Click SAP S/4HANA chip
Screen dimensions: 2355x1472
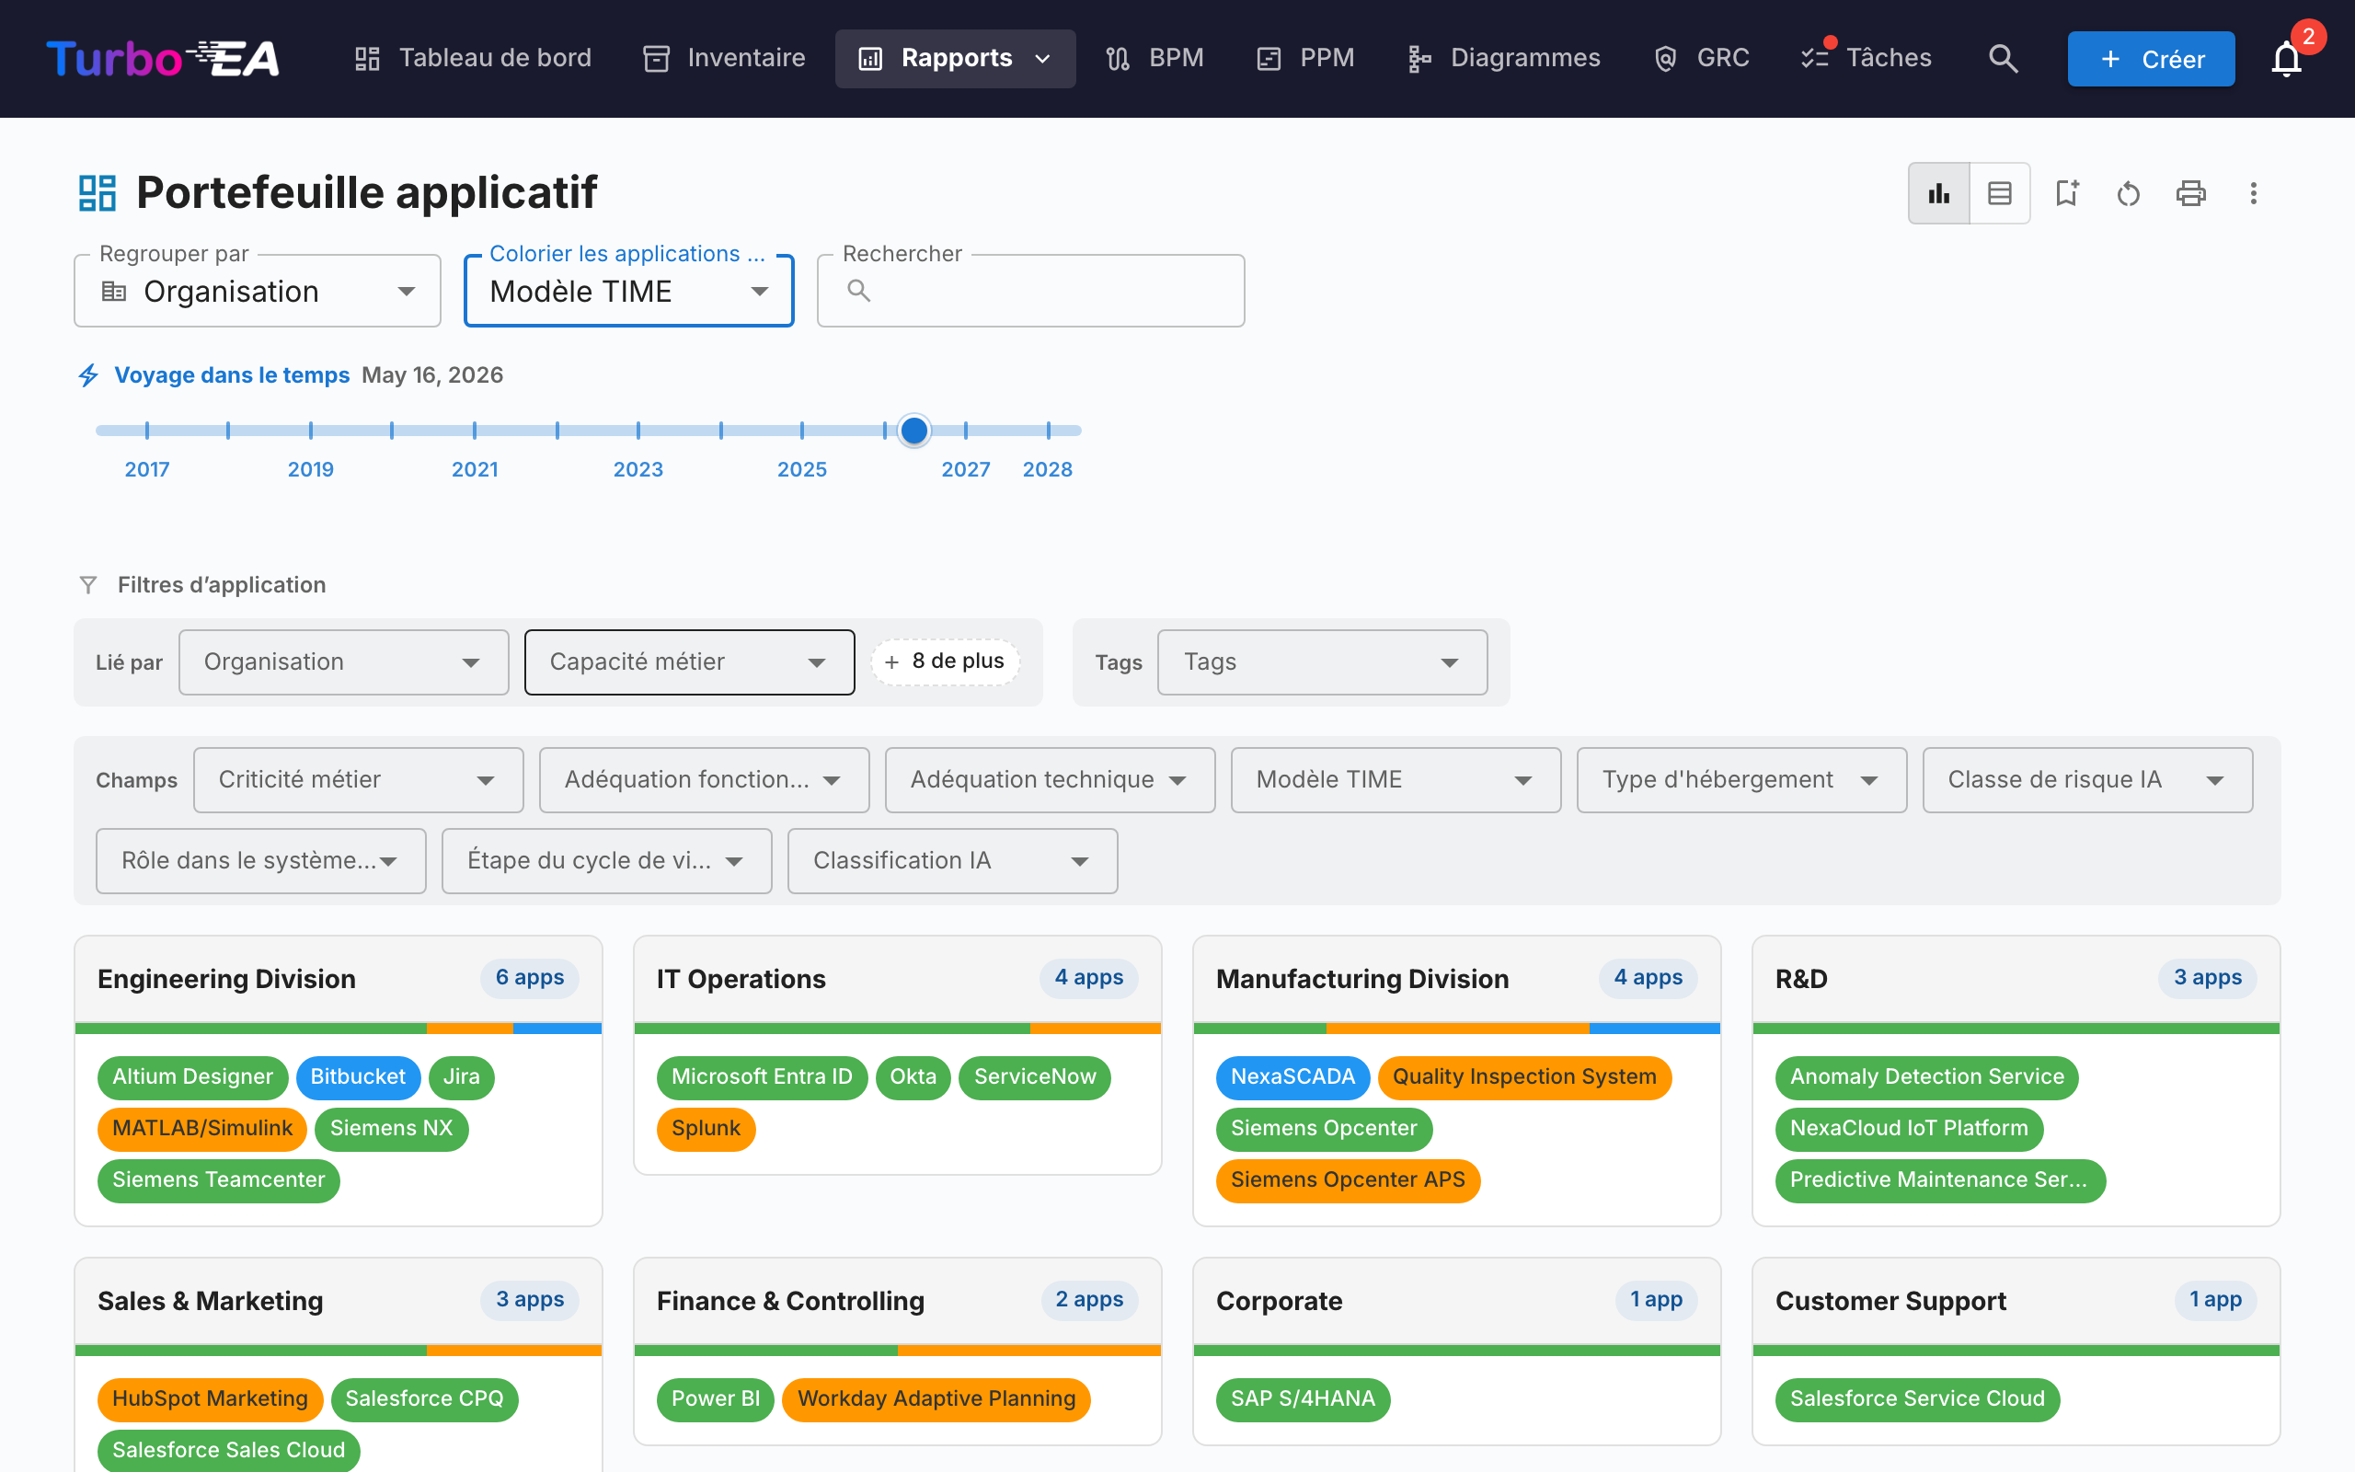pyautogui.click(x=1303, y=1399)
